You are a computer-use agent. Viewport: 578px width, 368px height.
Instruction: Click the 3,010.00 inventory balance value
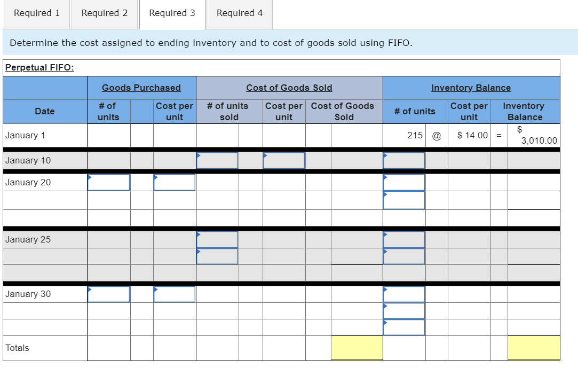coord(539,140)
